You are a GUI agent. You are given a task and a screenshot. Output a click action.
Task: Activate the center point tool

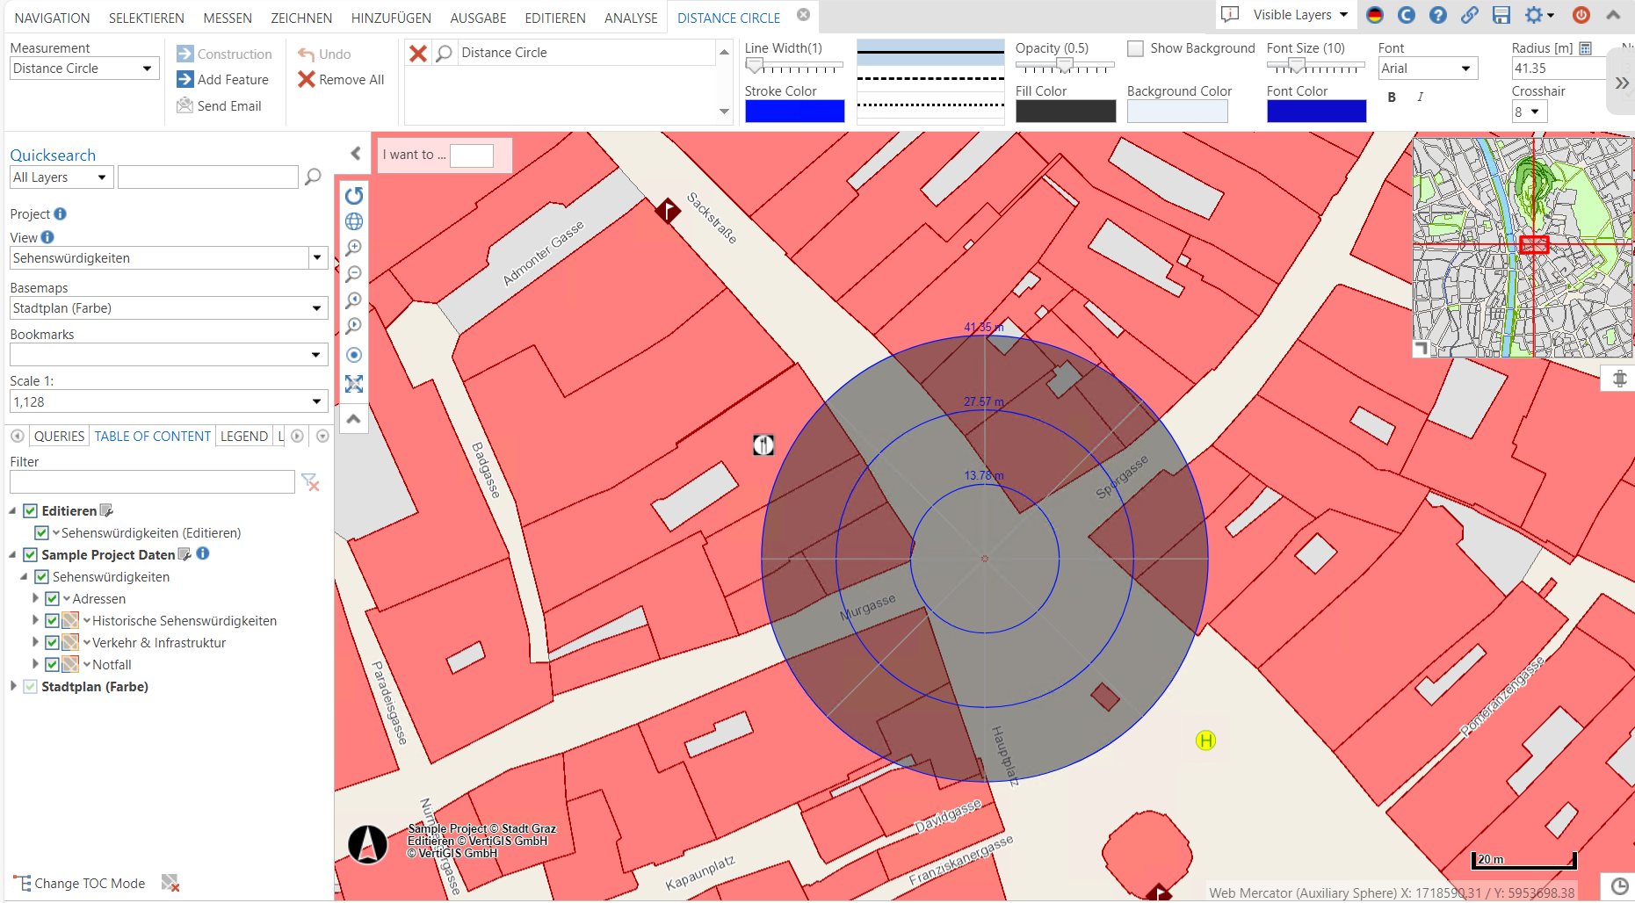pos(354,354)
